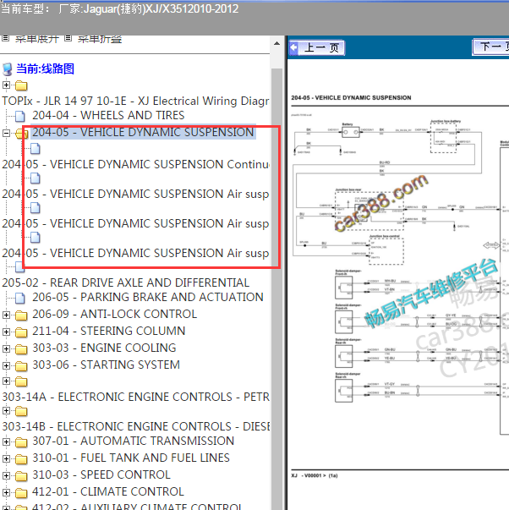Click the page icon for 204-04 WHEELS AND TIRES
Viewport: 509px width, 510px height.
pyautogui.click(x=20, y=116)
